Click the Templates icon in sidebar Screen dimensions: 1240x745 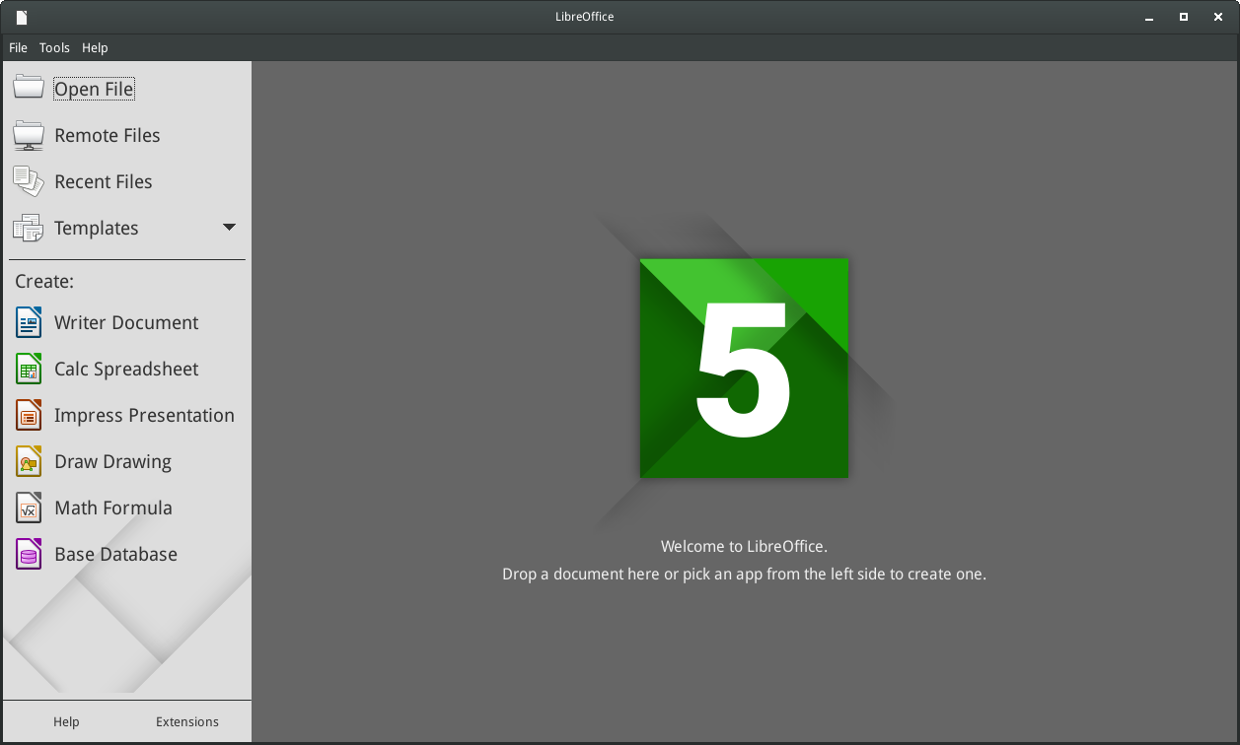tap(29, 228)
